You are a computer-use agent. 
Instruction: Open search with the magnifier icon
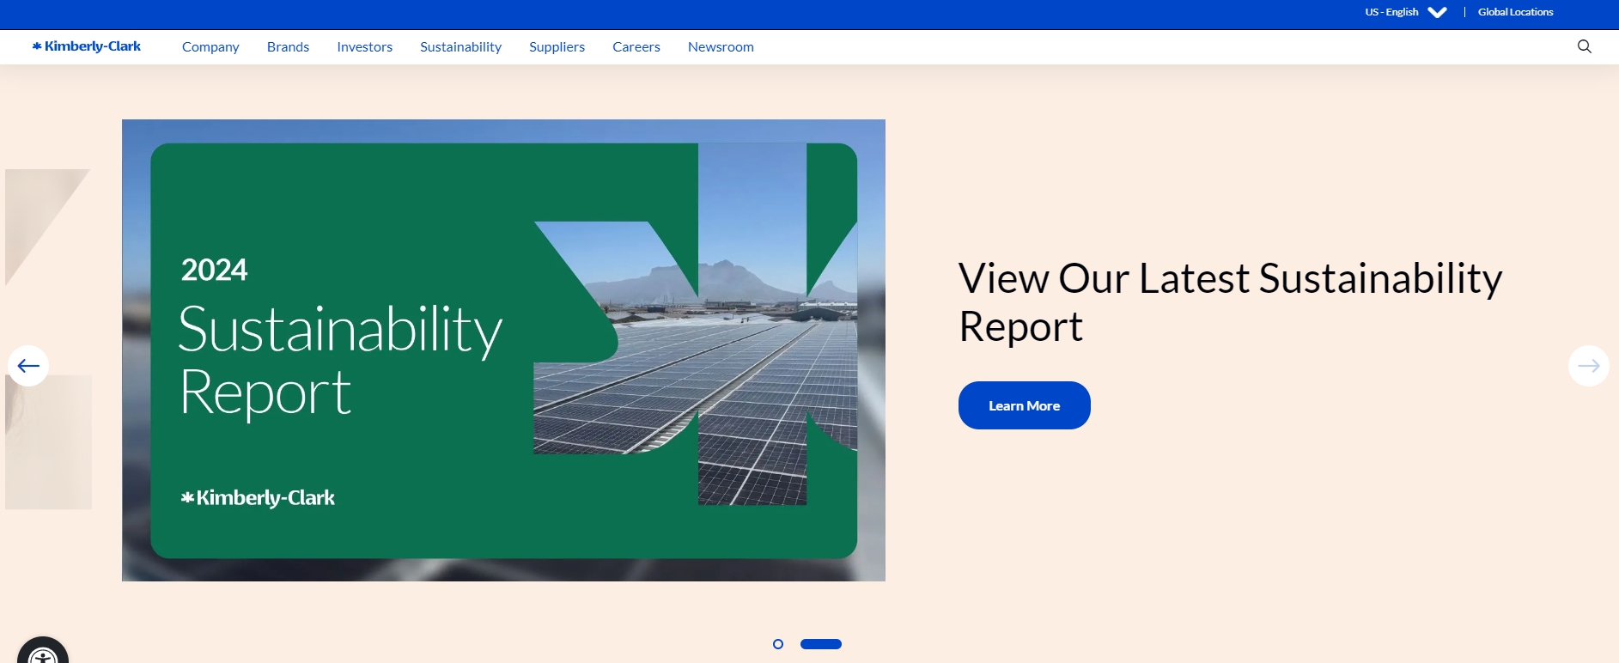click(1584, 46)
